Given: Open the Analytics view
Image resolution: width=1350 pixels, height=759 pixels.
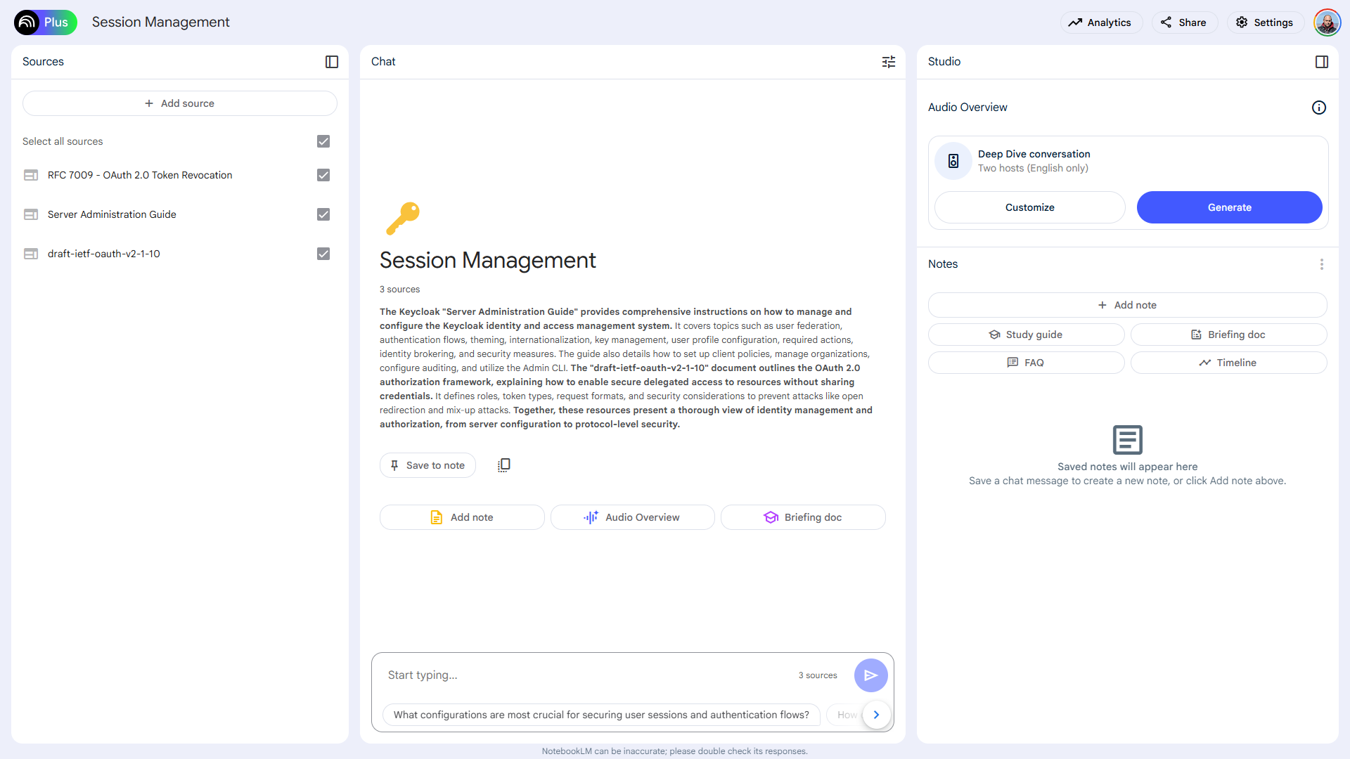Looking at the screenshot, I should (1100, 22).
